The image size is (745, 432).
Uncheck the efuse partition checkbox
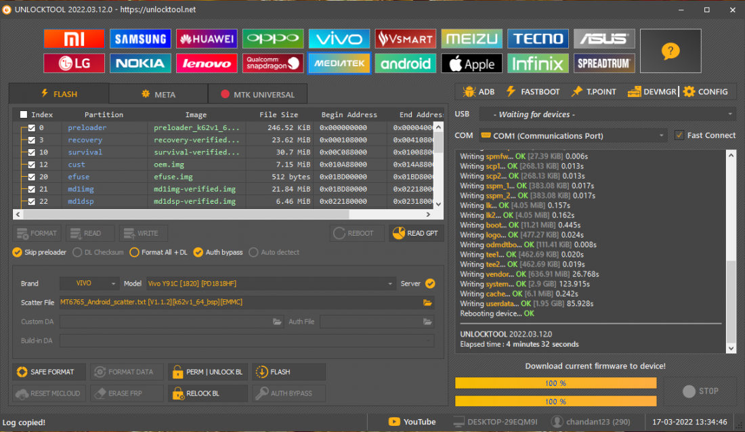click(31, 177)
